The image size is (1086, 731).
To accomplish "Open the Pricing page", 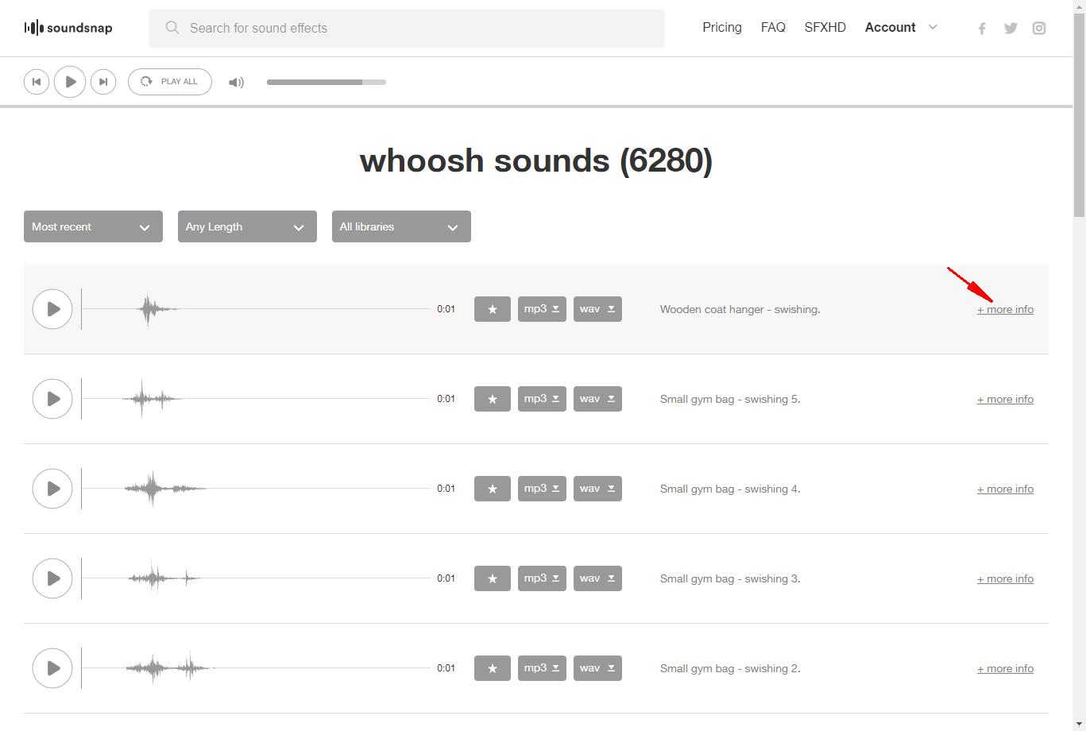I will [x=721, y=28].
